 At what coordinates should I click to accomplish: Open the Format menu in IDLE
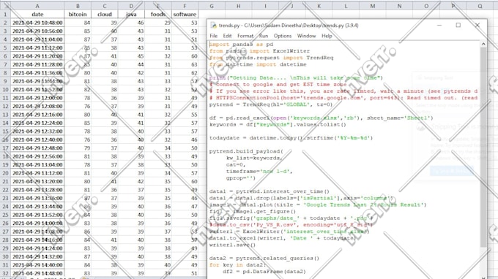click(x=245, y=36)
